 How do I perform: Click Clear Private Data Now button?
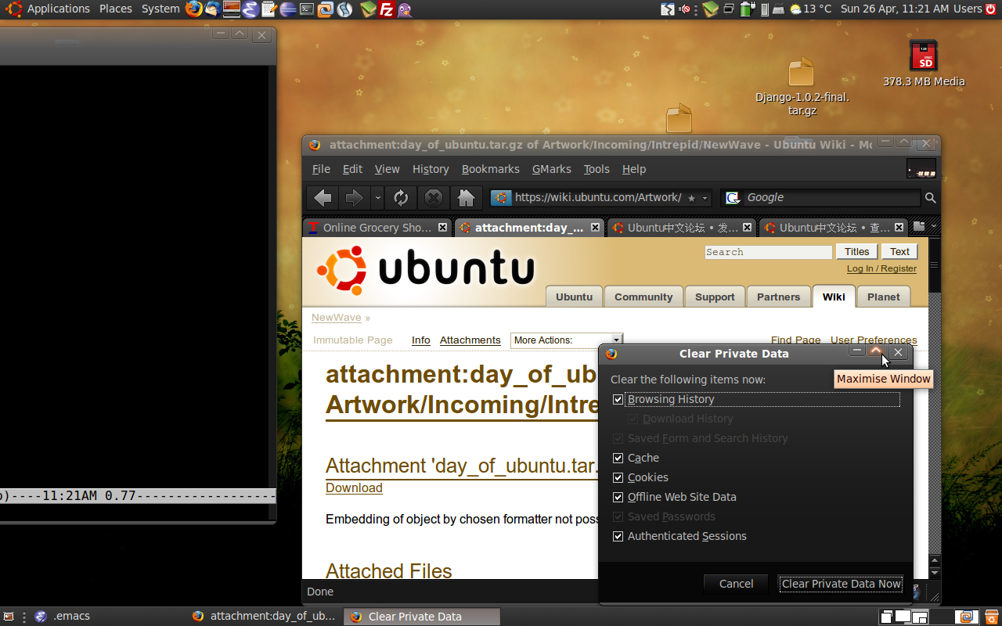(841, 584)
